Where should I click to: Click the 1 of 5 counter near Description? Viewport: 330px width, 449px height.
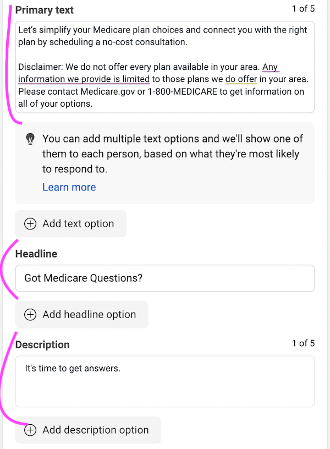(x=303, y=343)
